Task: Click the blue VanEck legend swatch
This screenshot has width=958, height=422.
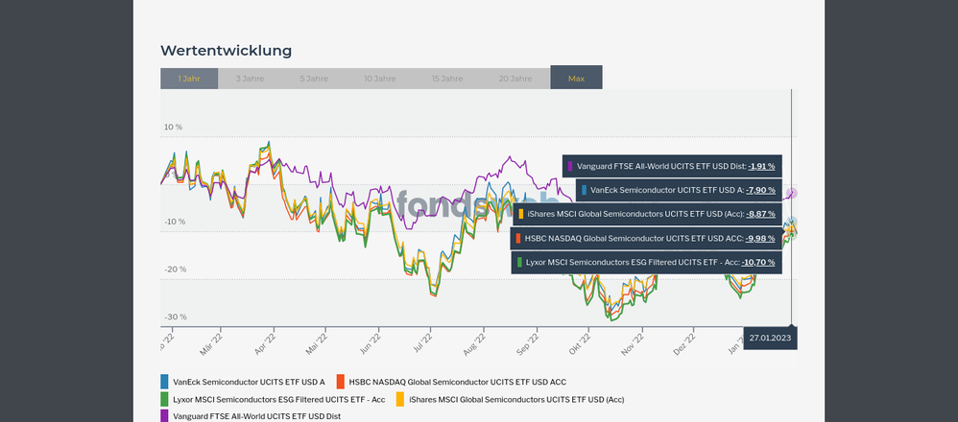Action: (x=165, y=382)
